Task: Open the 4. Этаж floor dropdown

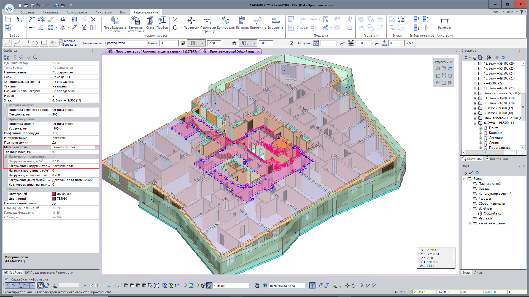Action: pos(251,286)
